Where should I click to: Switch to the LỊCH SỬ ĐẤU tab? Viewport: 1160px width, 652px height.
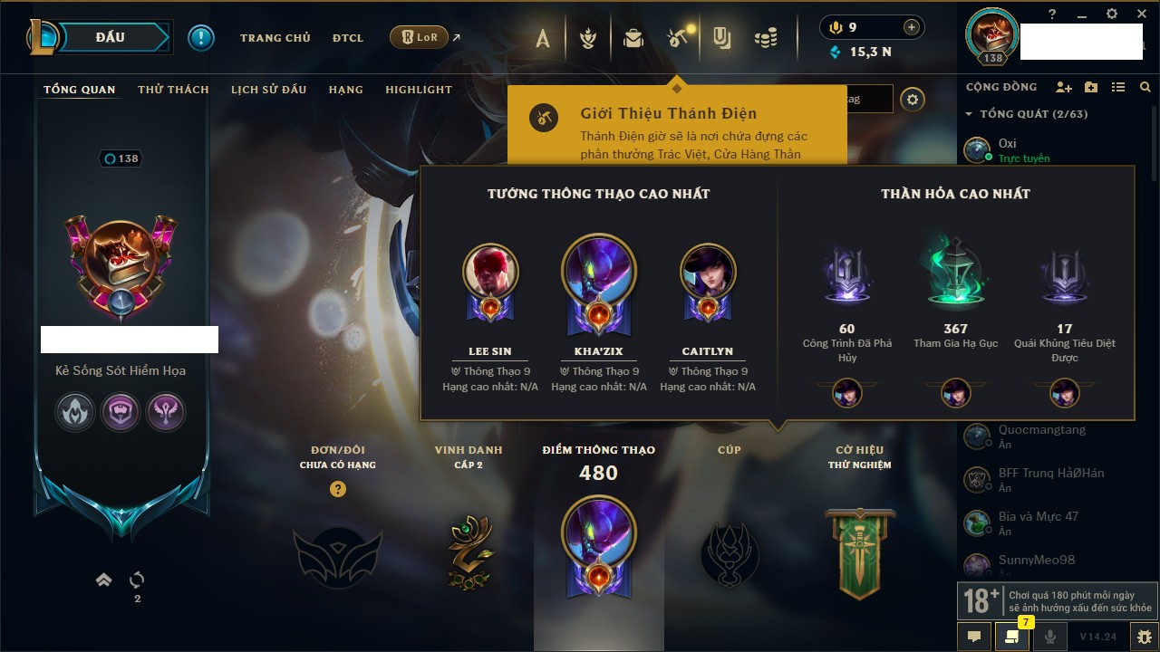[x=268, y=90]
